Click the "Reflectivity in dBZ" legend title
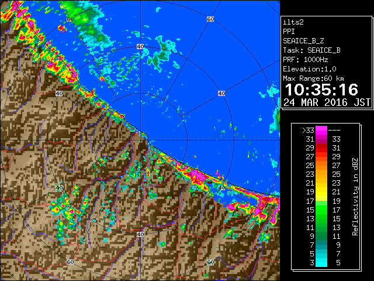The height and width of the screenshot is (281, 374). pos(355,197)
